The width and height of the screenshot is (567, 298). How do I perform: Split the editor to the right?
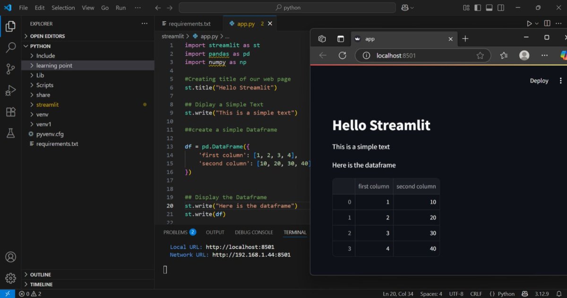[x=547, y=24]
